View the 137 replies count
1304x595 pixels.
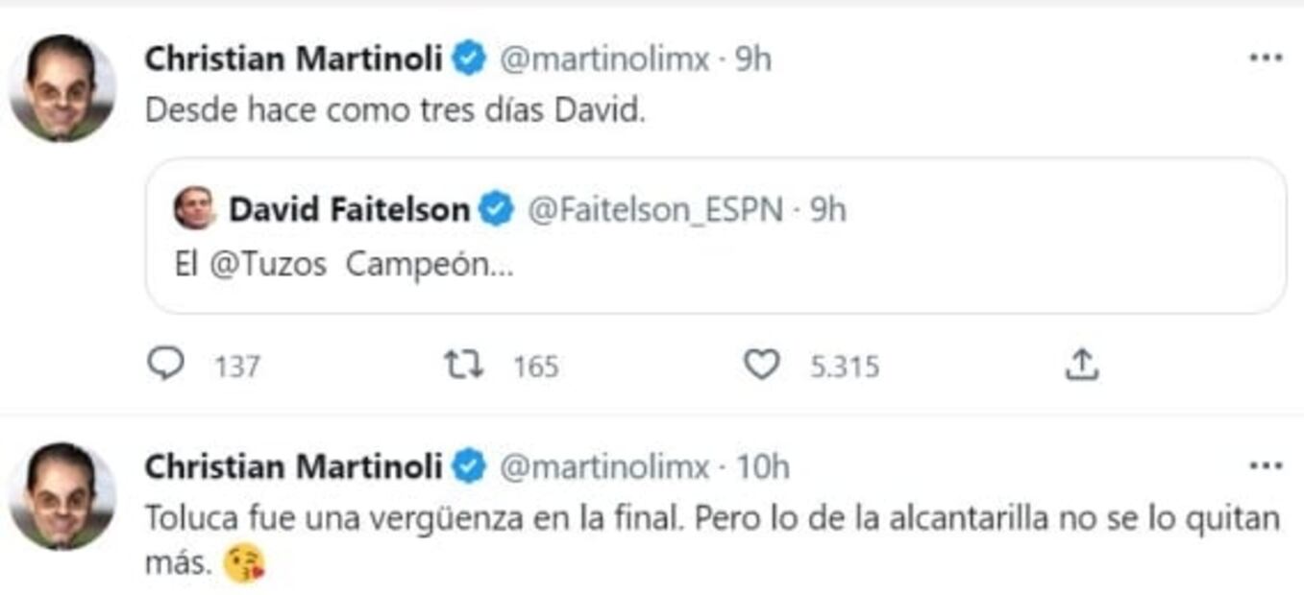(x=237, y=365)
